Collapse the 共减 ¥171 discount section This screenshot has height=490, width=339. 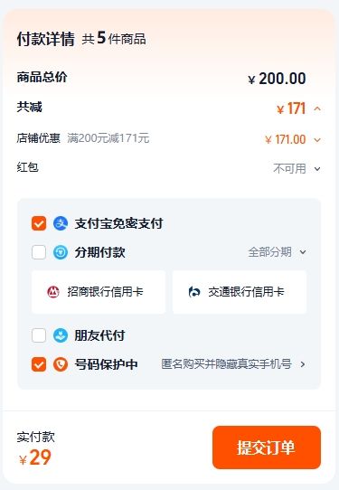click(317, 108)
